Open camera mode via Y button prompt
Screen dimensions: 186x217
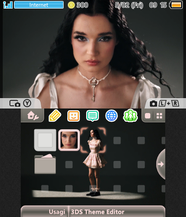coord(20,104)
